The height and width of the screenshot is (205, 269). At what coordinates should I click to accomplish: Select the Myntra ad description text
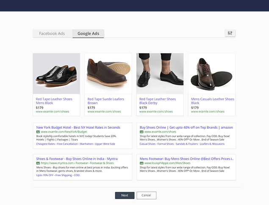82,169
